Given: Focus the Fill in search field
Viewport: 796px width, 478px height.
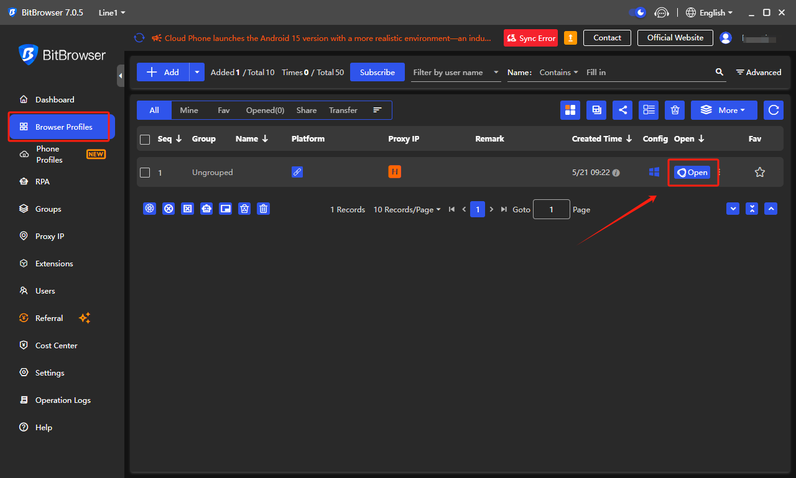Looking at the screenshot, I should coord(647,72).
